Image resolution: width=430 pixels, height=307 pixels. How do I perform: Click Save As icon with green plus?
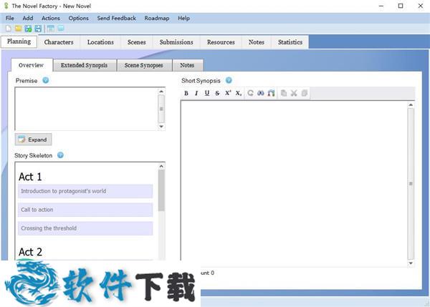[x=28, y=29]
